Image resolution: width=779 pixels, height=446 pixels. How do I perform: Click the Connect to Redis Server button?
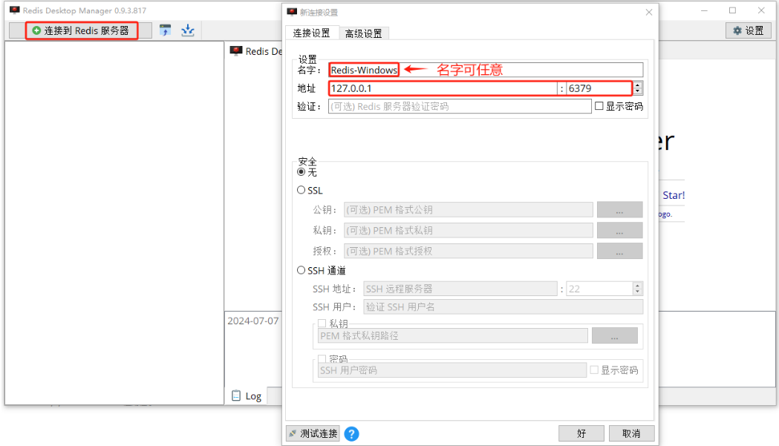[81, 30]
